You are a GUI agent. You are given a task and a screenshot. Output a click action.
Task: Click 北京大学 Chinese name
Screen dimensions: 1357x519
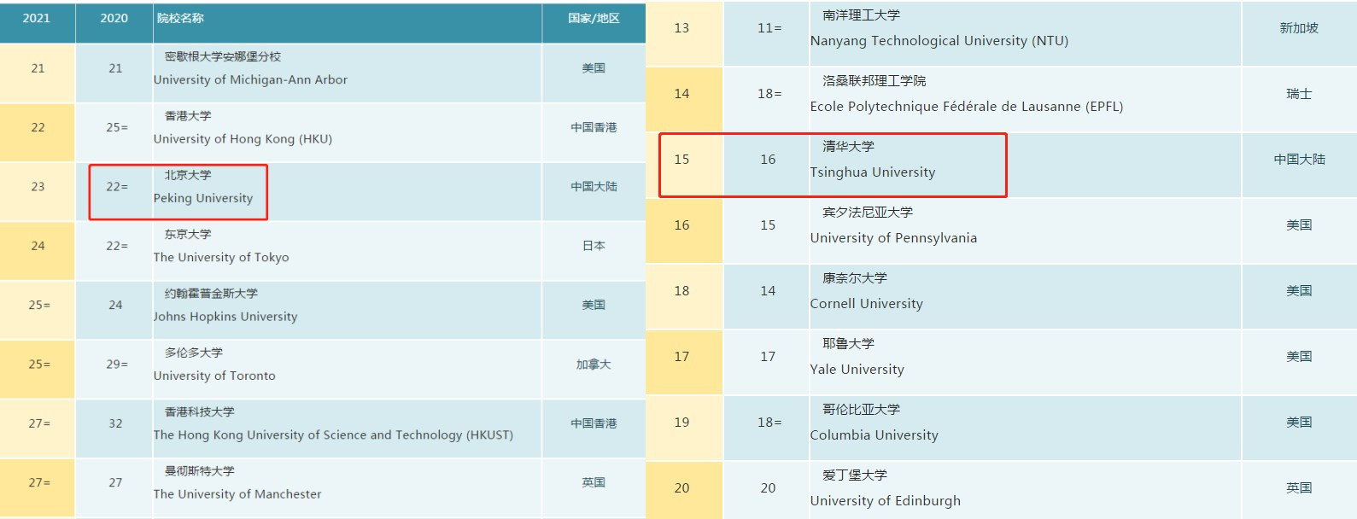[x=188, y=175]
